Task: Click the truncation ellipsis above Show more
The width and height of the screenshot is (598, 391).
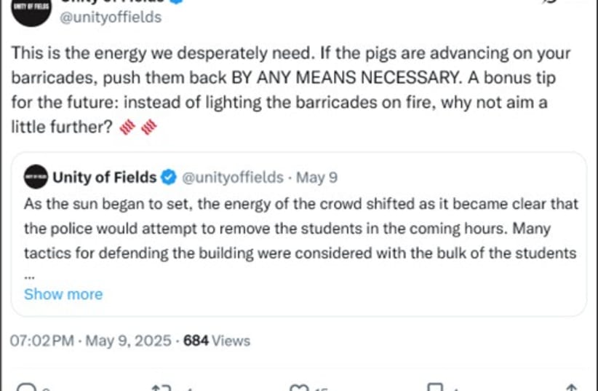Action: tap(29, 277)
